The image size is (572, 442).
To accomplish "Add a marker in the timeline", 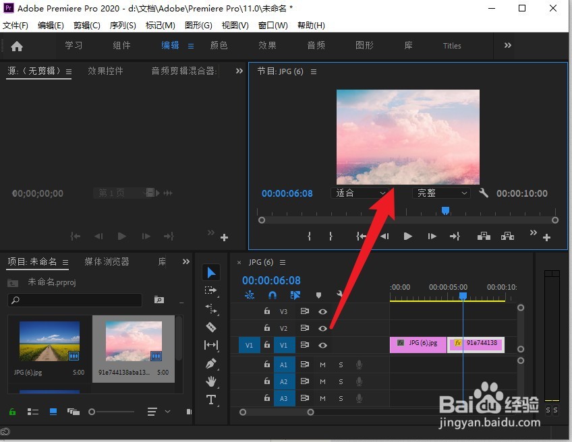I will coord(318,295).
